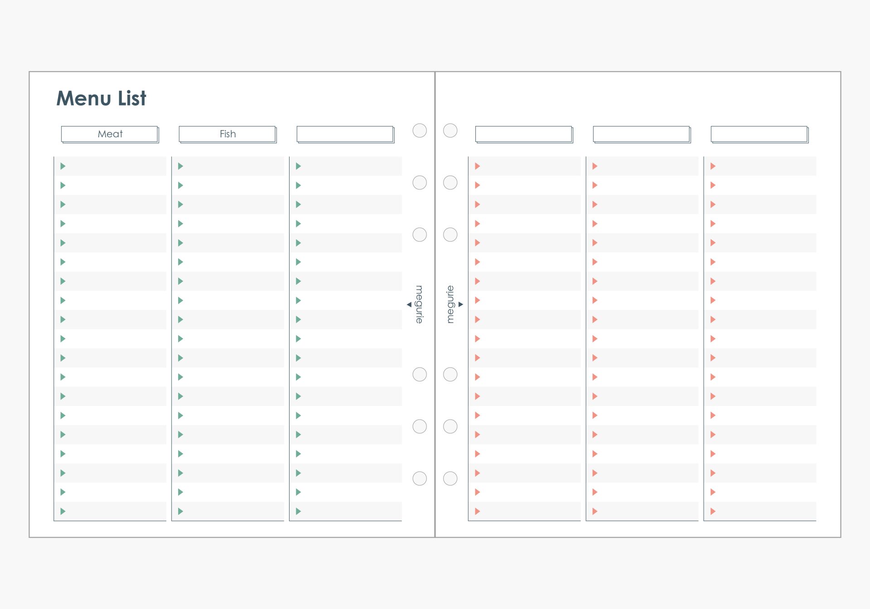The height and width of the screenshot is (609, 870).
Task: Select the top binder hole on left page
Action: point(420,130)
